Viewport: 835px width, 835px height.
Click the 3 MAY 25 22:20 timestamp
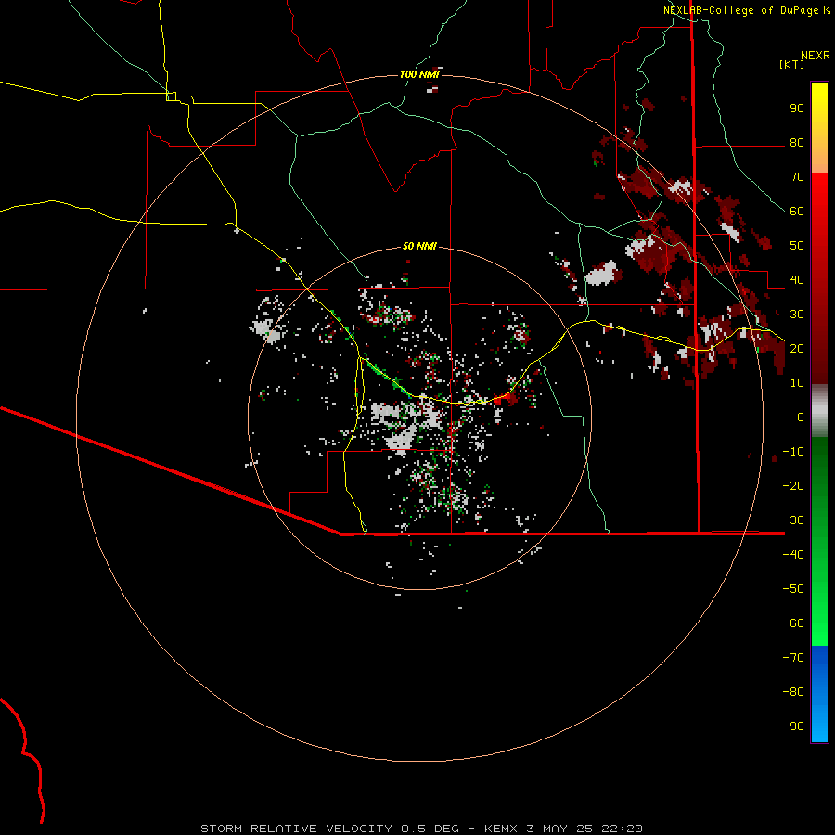[x=584, y=829]
